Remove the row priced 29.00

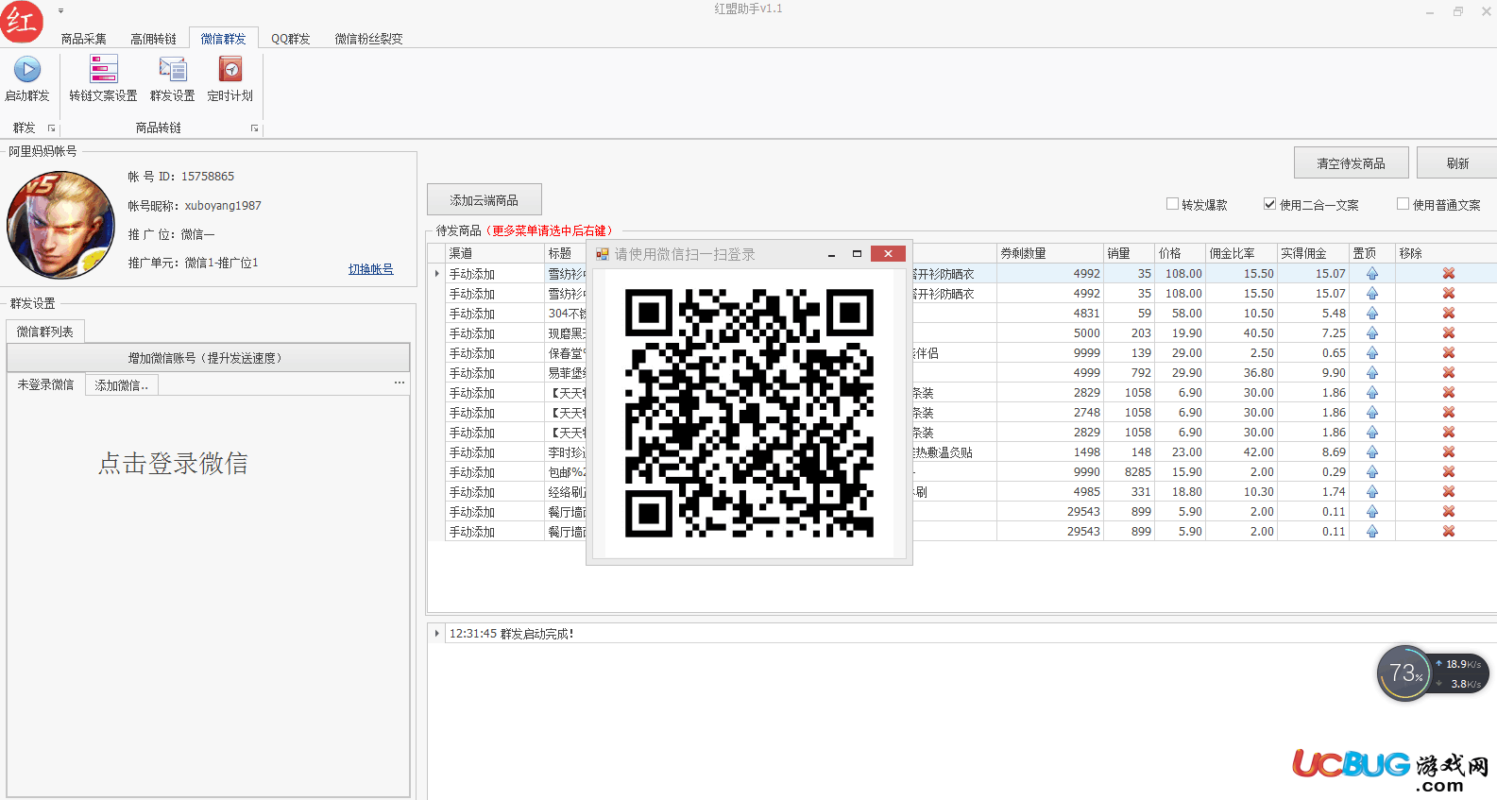click(1448, 353)
